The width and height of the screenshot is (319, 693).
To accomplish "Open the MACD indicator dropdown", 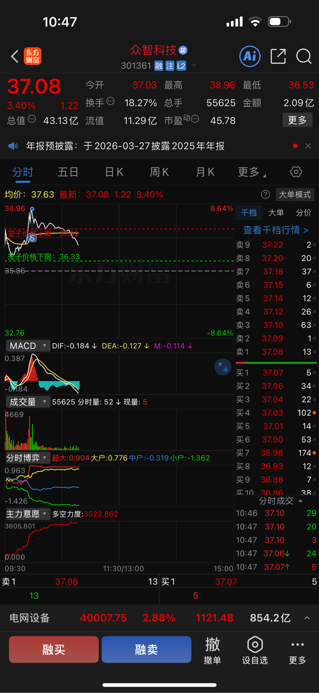I will click(x=27, y=346).
